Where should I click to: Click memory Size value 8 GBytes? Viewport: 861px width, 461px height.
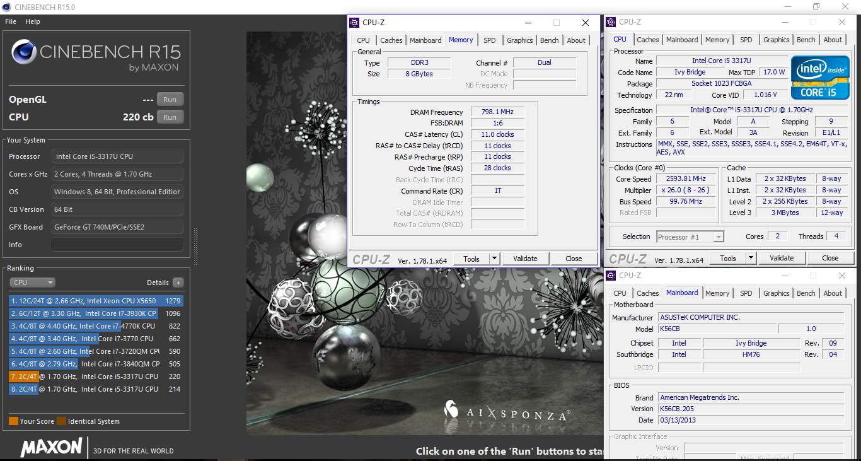(419, 74)
